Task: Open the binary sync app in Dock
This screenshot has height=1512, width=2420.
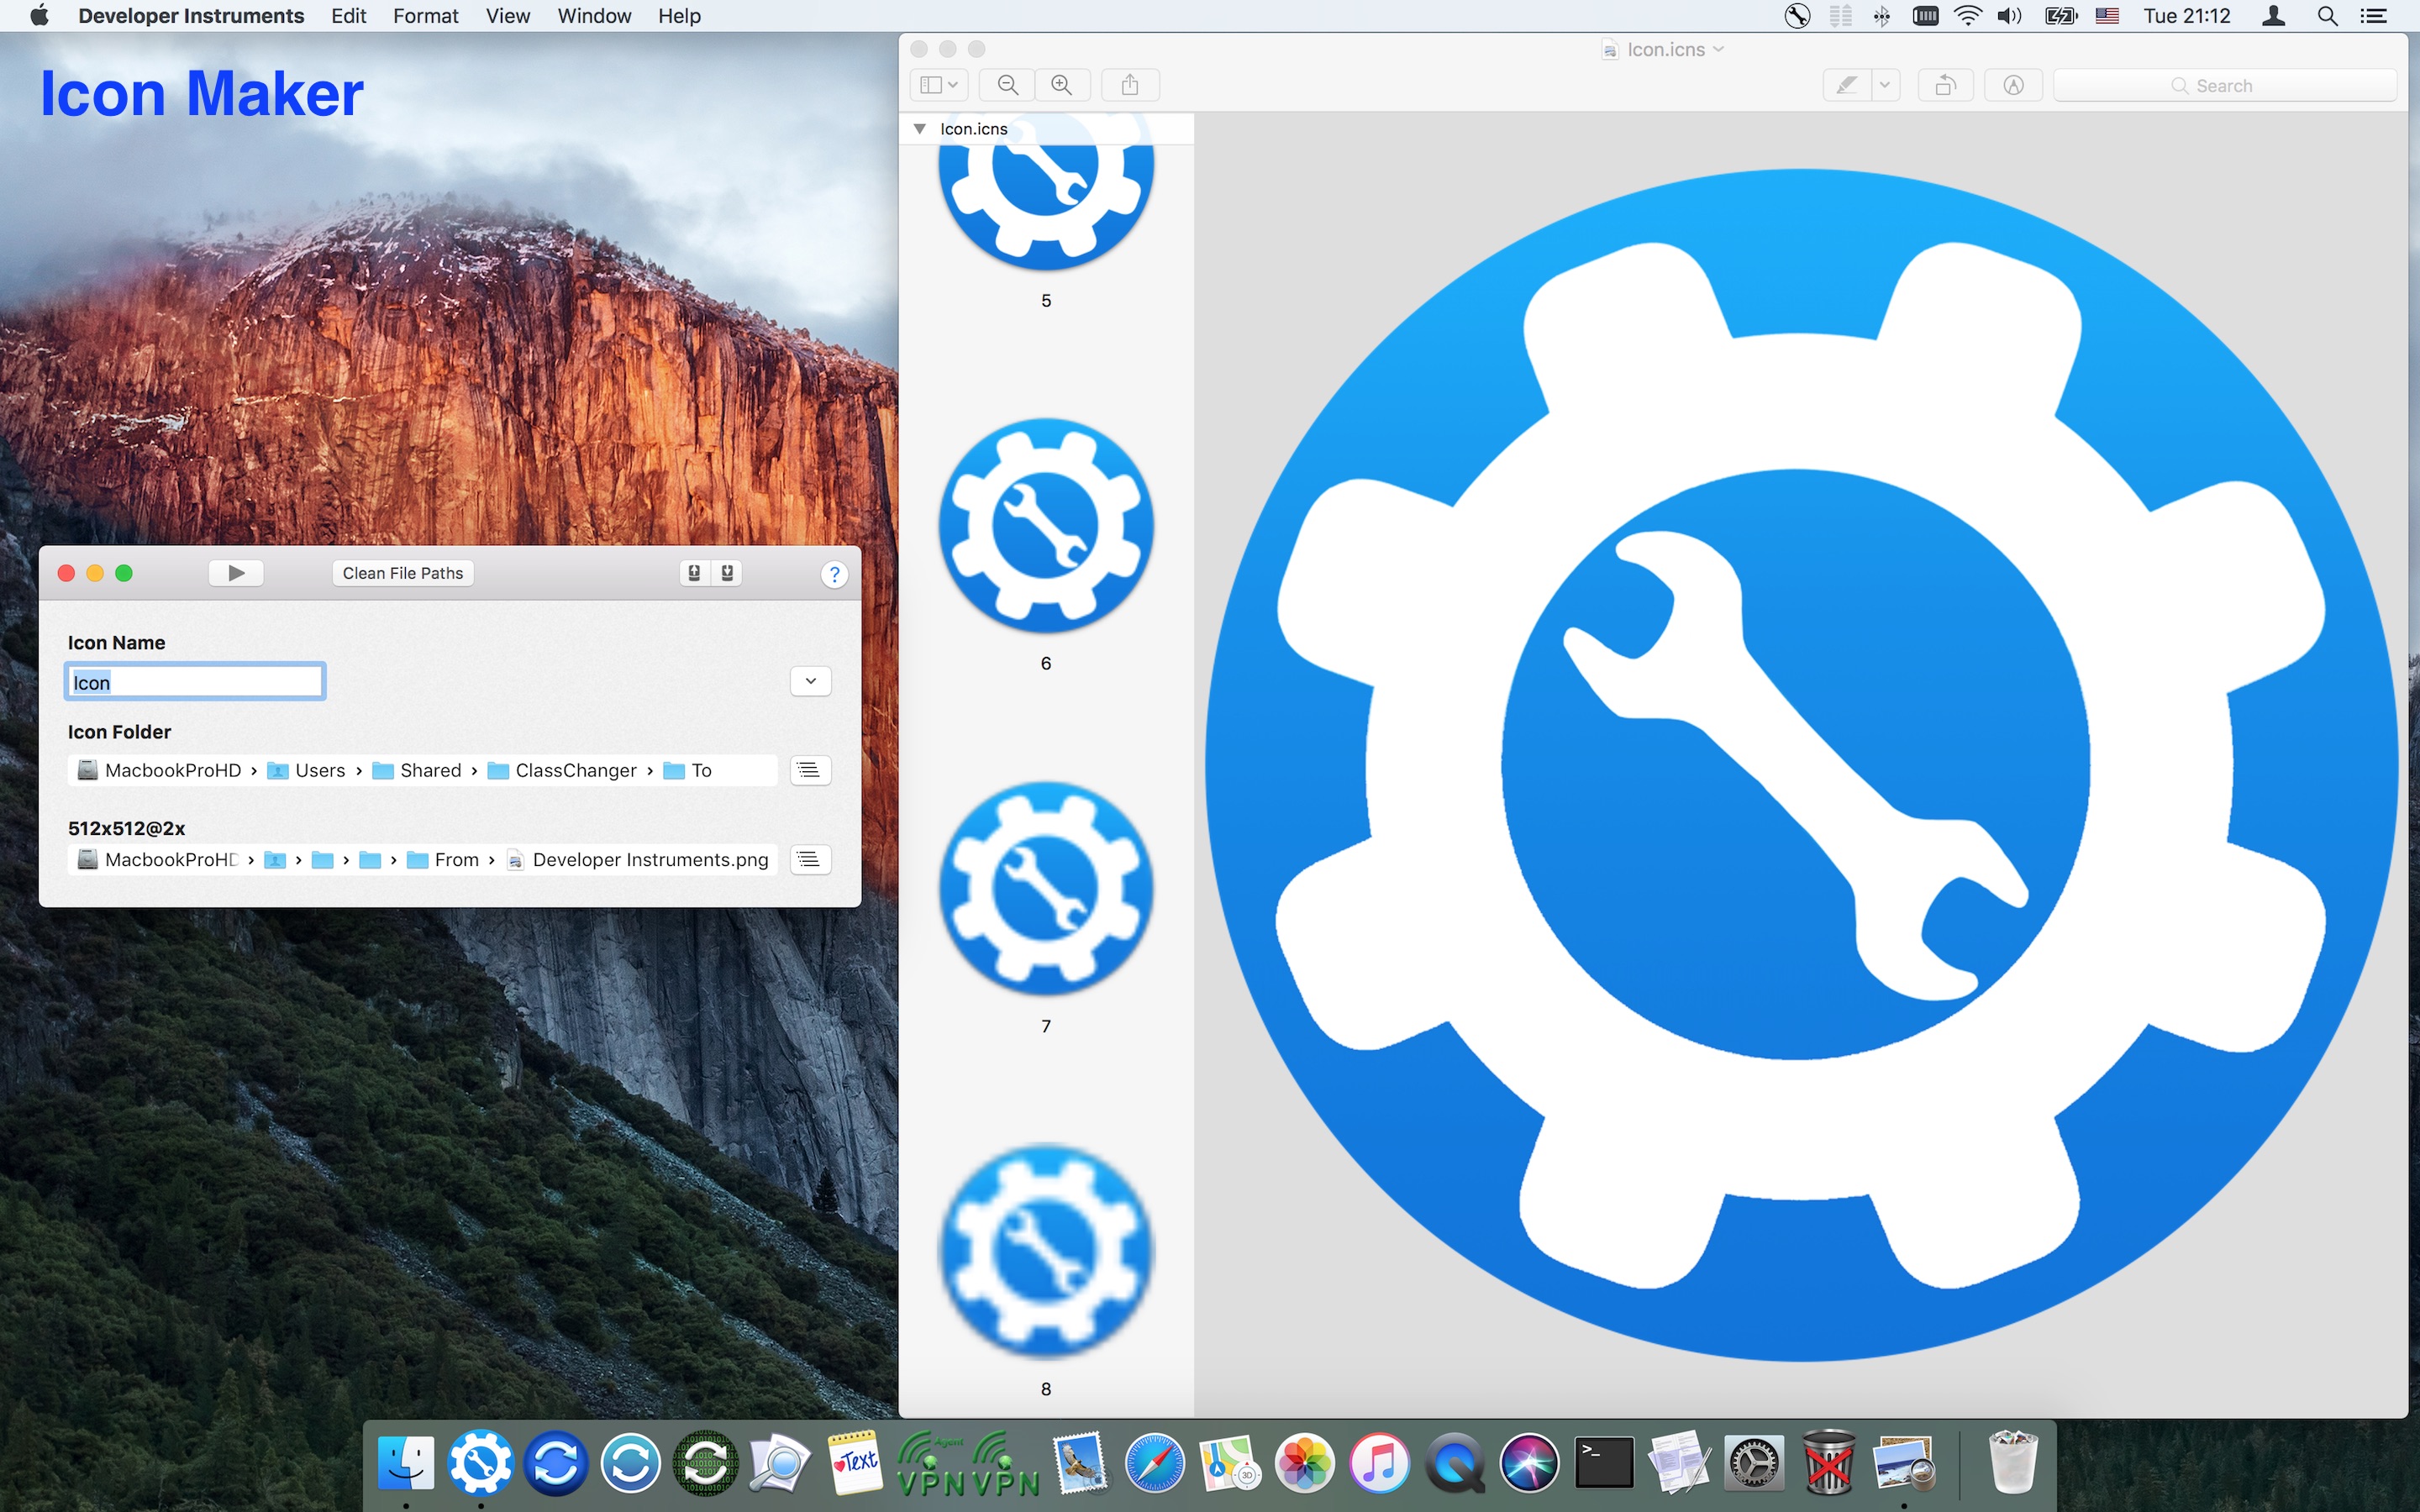Action: [706, 1463]
